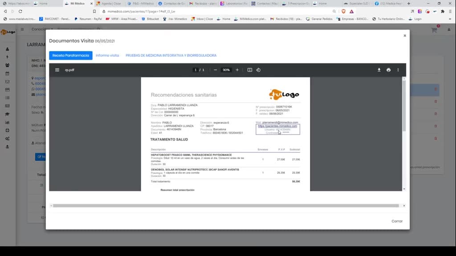Zoom out of the PDF

215,70
